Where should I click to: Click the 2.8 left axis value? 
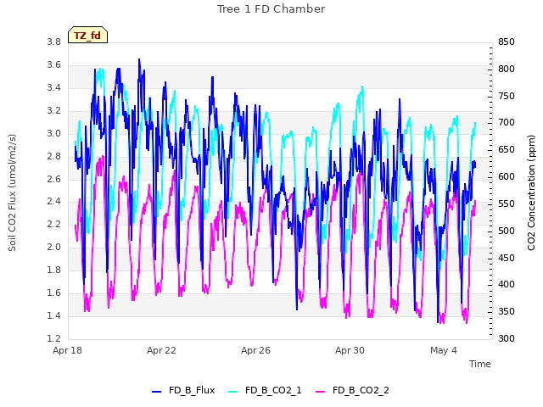[x=54, y=156]
